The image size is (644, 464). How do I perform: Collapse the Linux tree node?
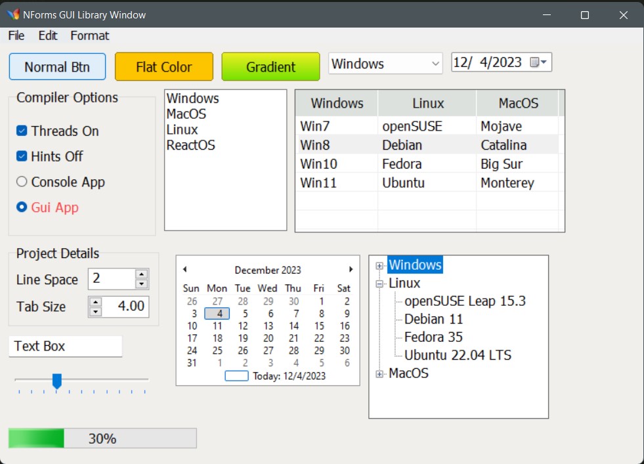(379, 284)
